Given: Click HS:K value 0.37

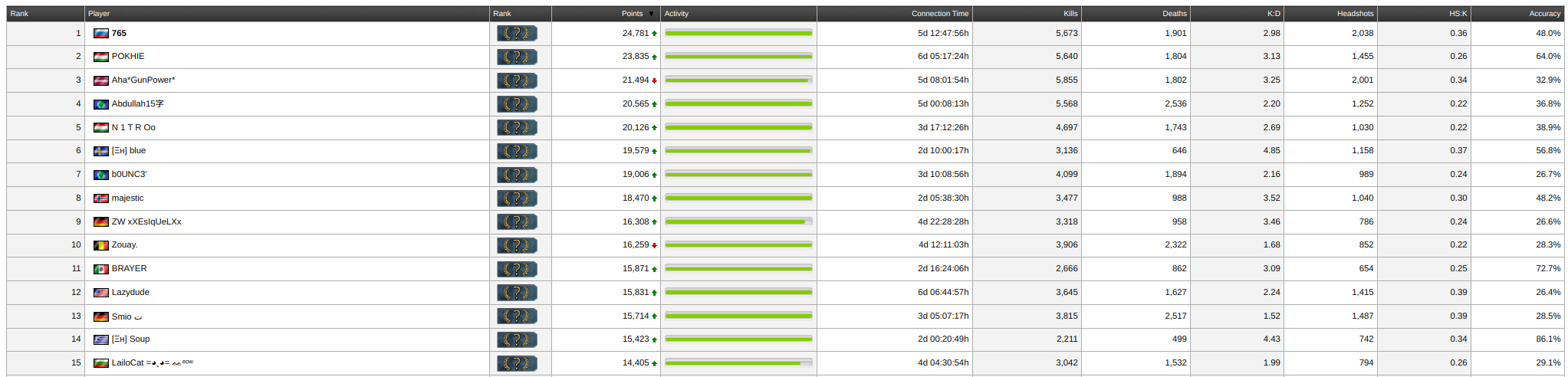Looking at the screenshot, I should coord(1459,151).
